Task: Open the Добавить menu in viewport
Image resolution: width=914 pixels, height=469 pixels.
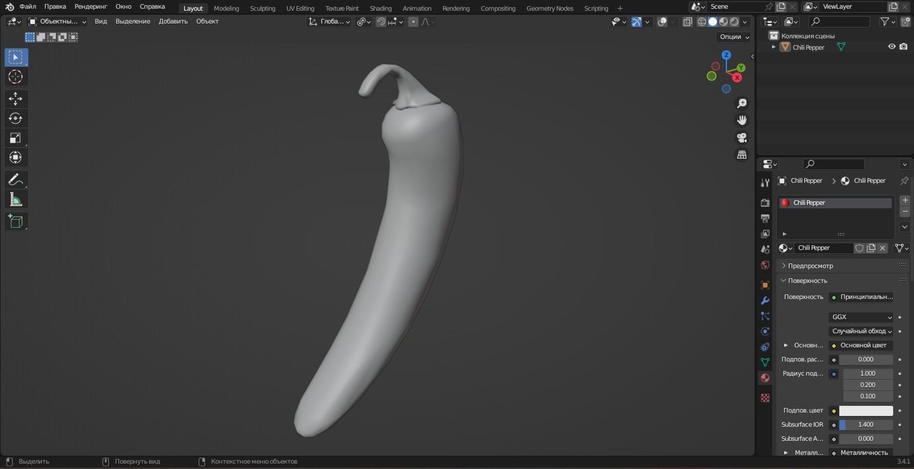Action: 173,22
